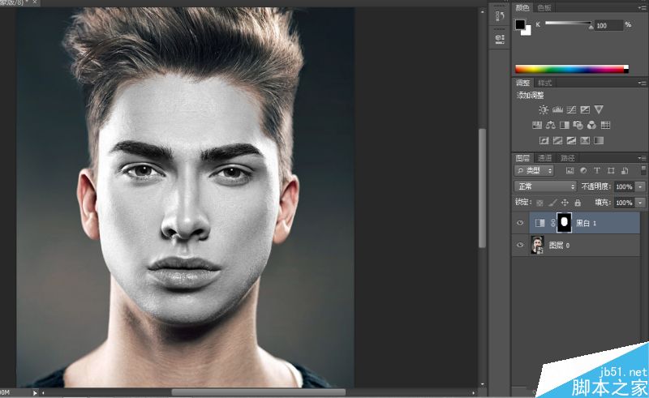649x398 pixels.
Task: Add a Curves adjustment layer
Action: (571, 109)
